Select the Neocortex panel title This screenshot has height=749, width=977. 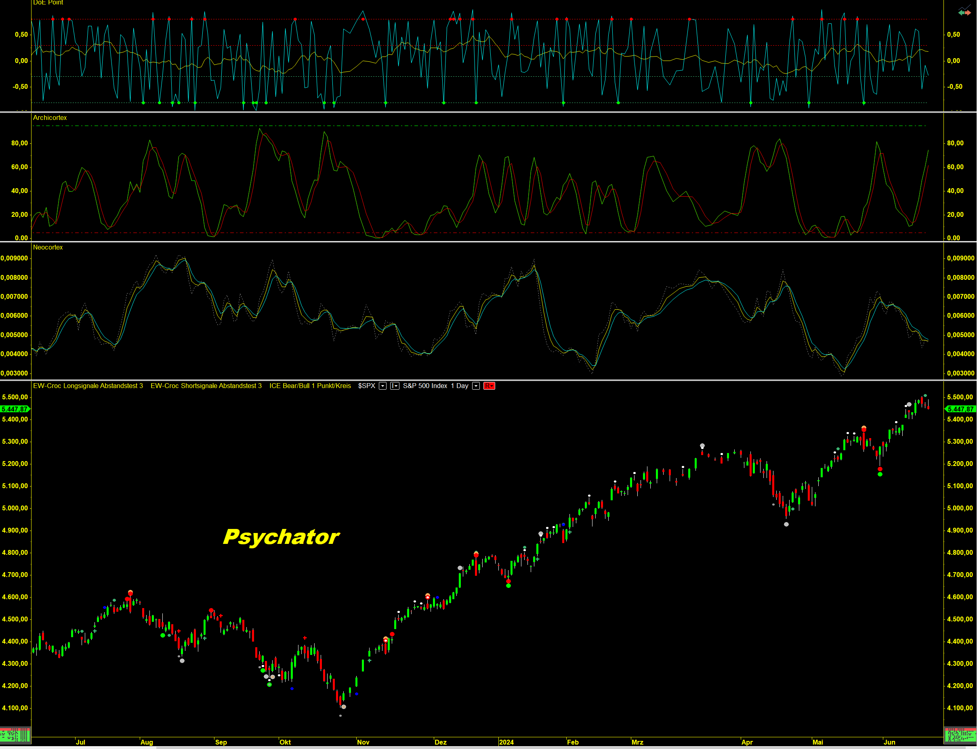[48, 248]
